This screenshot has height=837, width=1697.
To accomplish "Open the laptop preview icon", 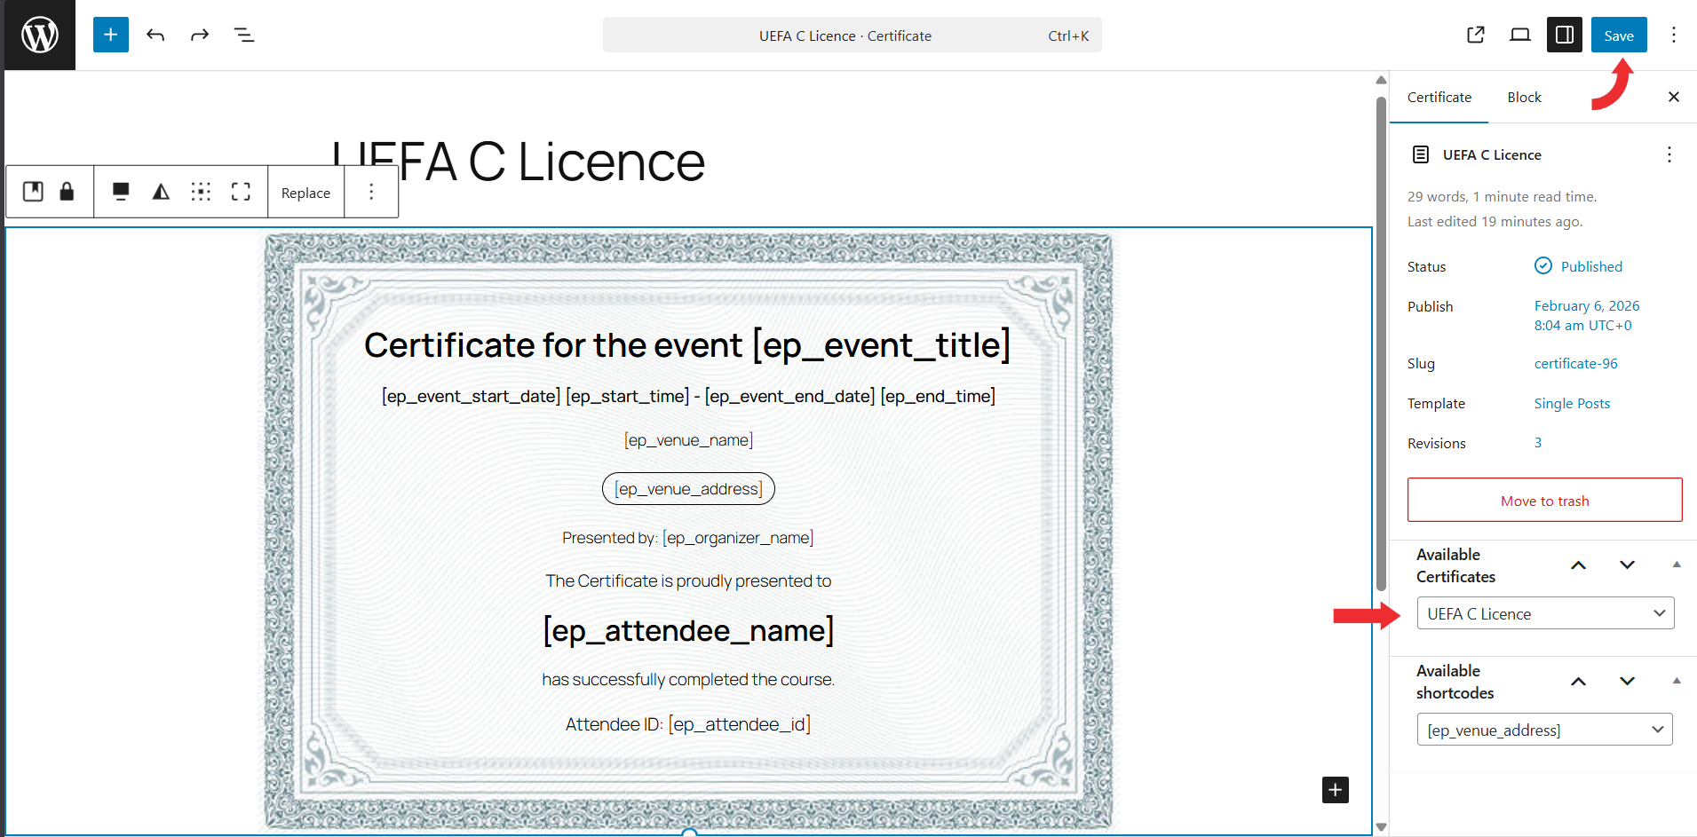I will click(1520, 36).
